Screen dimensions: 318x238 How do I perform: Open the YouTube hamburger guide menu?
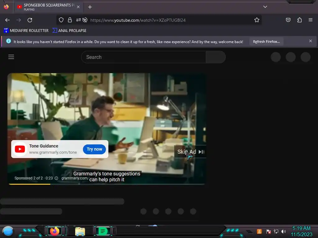[11, 57]
